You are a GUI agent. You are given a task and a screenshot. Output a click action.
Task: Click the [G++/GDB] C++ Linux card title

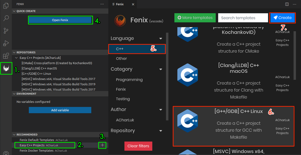tap(239, 111)
